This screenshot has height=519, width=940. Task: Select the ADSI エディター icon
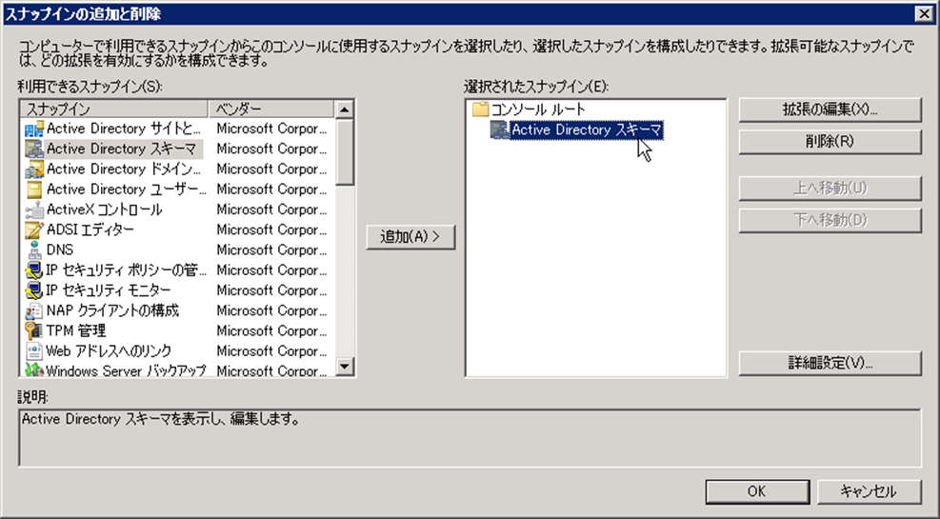34,230
